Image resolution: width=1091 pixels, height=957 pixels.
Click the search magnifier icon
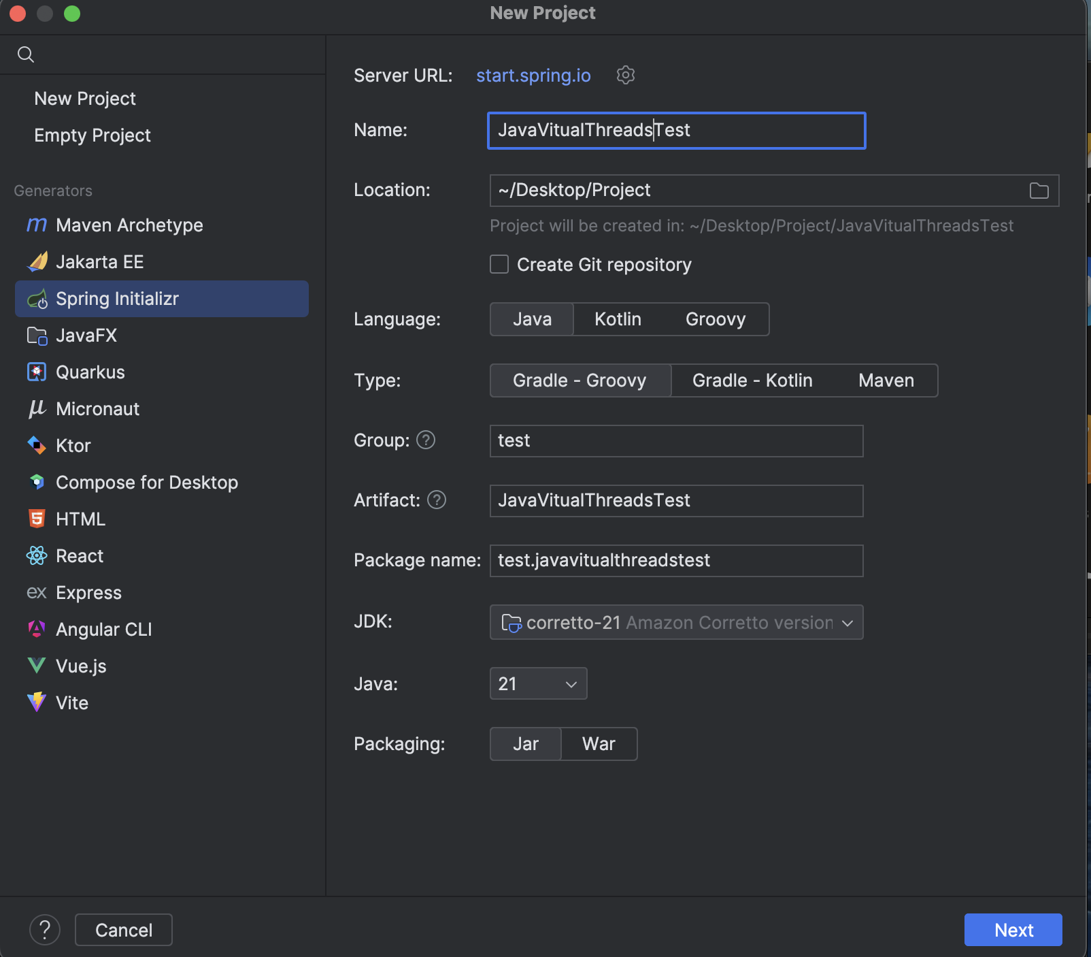click(x=26, y=54)
